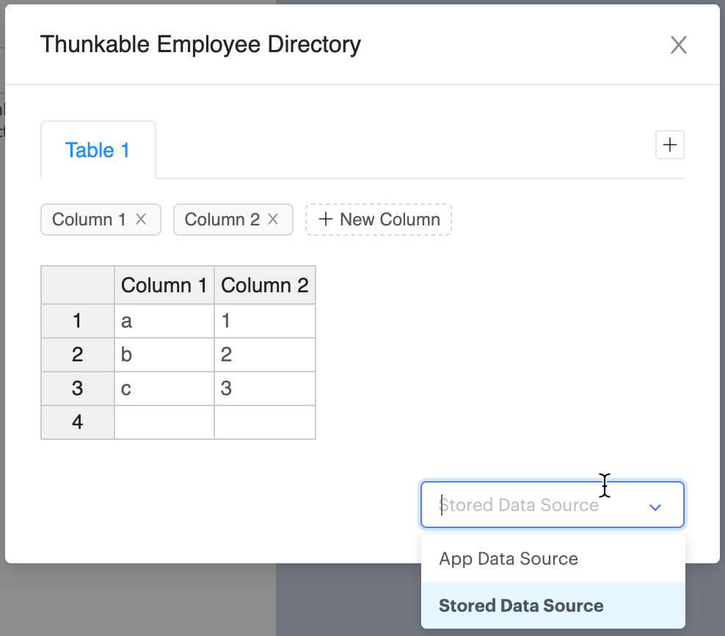Remove Column 1 via its X icon

pyautogui.click(x=141, y=219)
